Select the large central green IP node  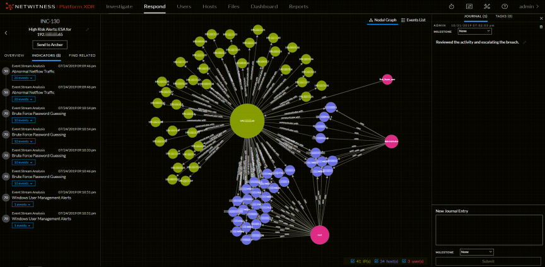(247, 121)
